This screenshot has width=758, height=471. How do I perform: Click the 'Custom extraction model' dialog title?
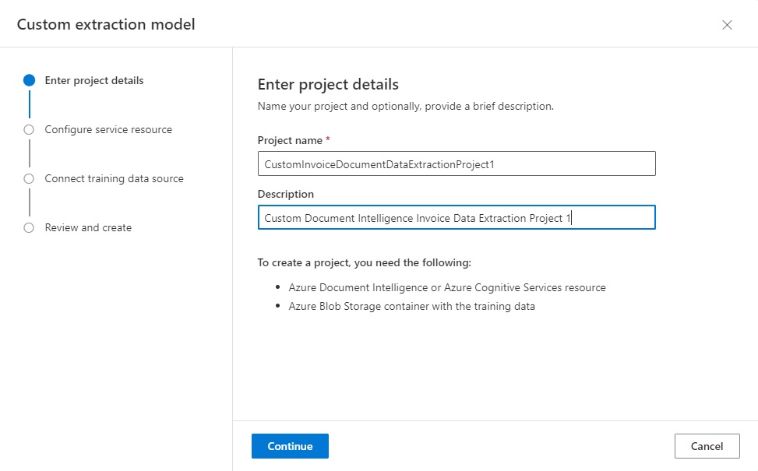point(106,24)
